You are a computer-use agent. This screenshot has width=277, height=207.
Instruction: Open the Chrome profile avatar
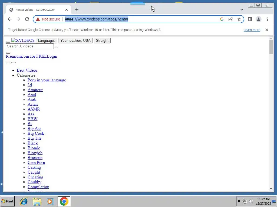point(258,19)
